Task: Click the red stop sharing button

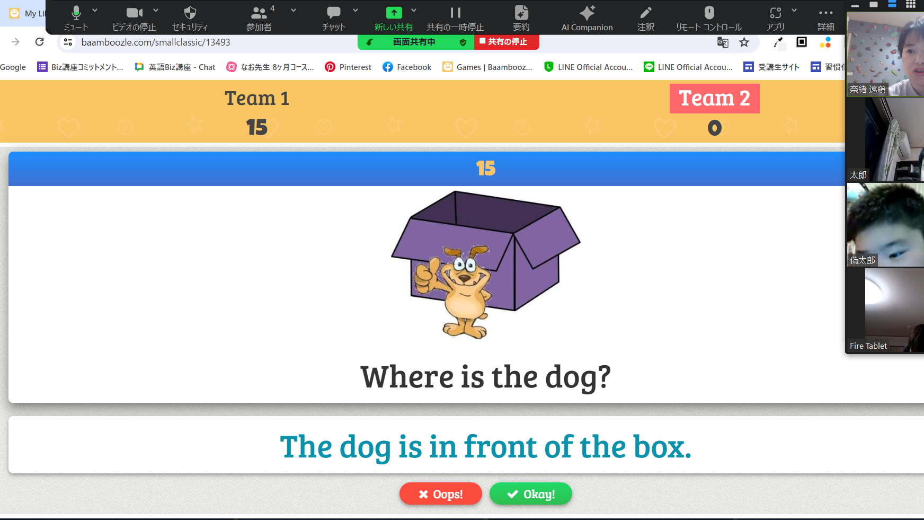Action: click(507, 42)
